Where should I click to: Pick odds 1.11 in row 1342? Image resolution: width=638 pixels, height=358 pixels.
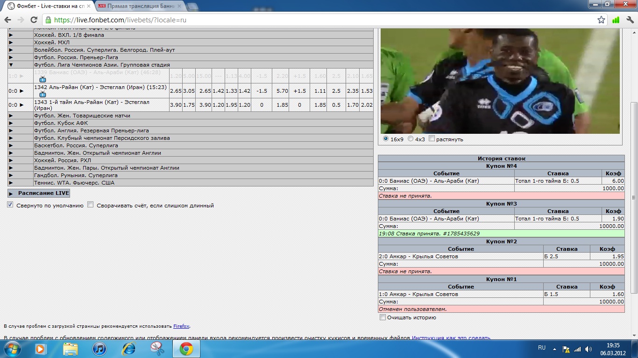click(320, 91)
